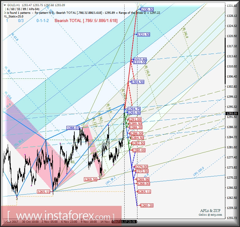Select the 1274.00 red price label
240x227 pixels.
(141, 167)
